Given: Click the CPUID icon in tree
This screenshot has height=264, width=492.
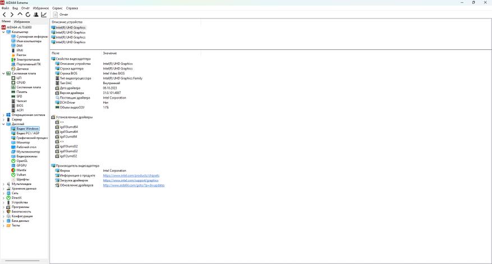Looking at the screenshot, I should click(13, 82).
